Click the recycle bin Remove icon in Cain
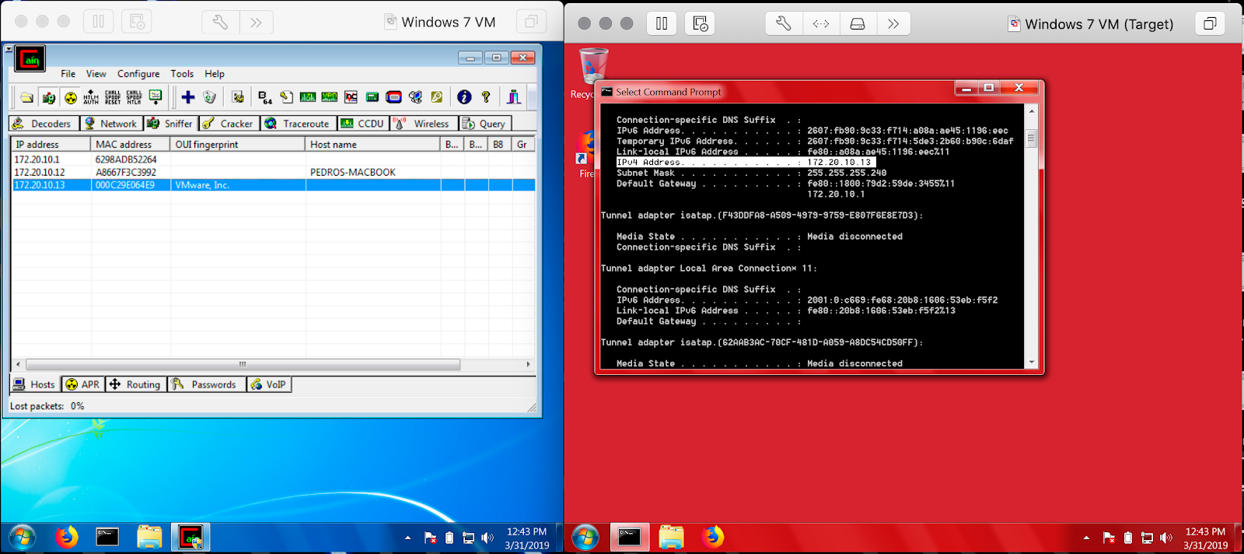This screenshot has width=1244, height=554. 209,97
